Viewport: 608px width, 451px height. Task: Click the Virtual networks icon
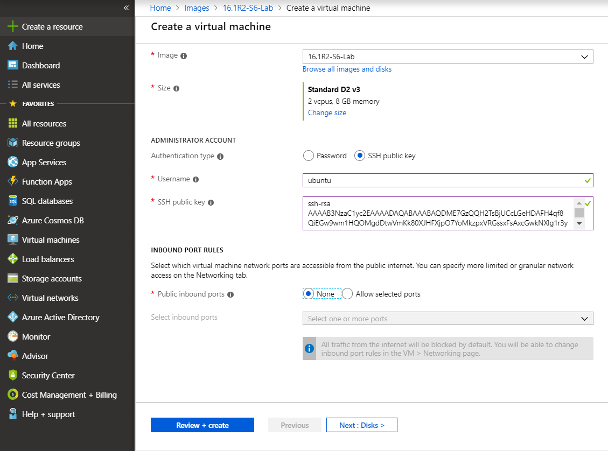pyautogui.click(x=13, y=298)
